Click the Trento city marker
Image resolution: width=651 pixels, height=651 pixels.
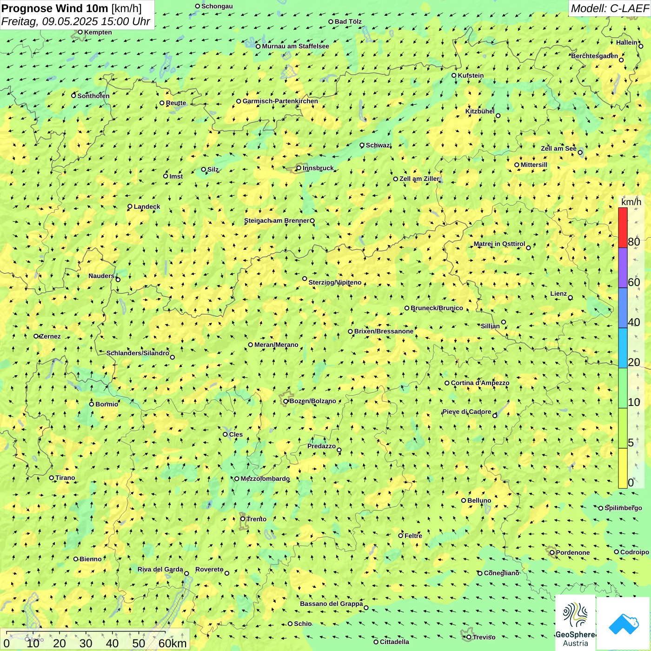click(243, 519)
